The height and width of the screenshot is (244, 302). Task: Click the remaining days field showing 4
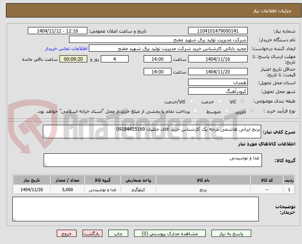pyautogui.click(x=115, y=59)
